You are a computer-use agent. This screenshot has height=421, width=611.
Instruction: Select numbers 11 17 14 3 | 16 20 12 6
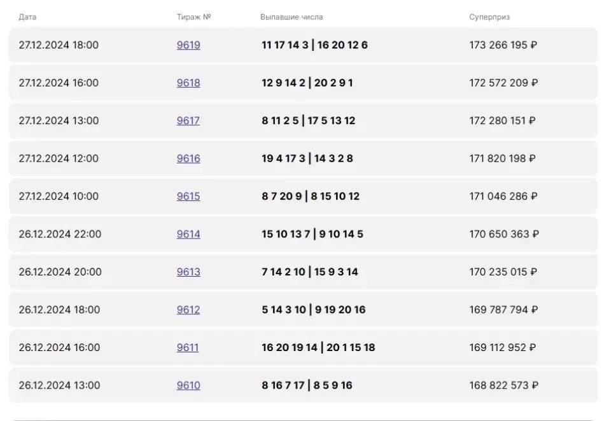click(314, 45)
